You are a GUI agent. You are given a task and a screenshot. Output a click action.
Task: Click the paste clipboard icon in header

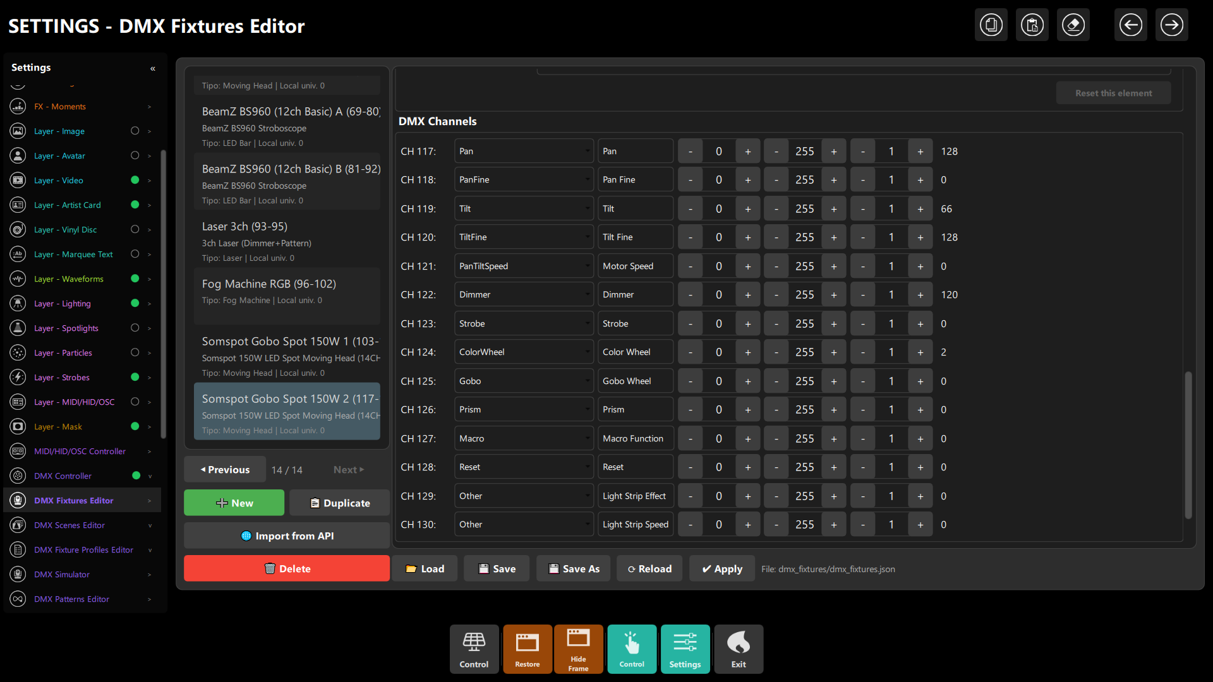pos(1032,25)
